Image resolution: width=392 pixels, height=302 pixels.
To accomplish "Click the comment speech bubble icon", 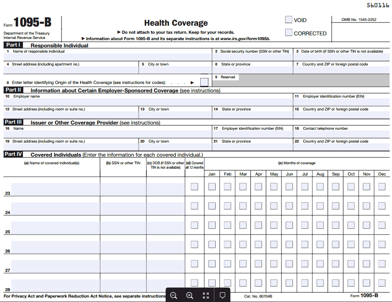I will point(222,296).
